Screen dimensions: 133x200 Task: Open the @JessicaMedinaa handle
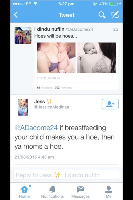(x=52, y=107)
